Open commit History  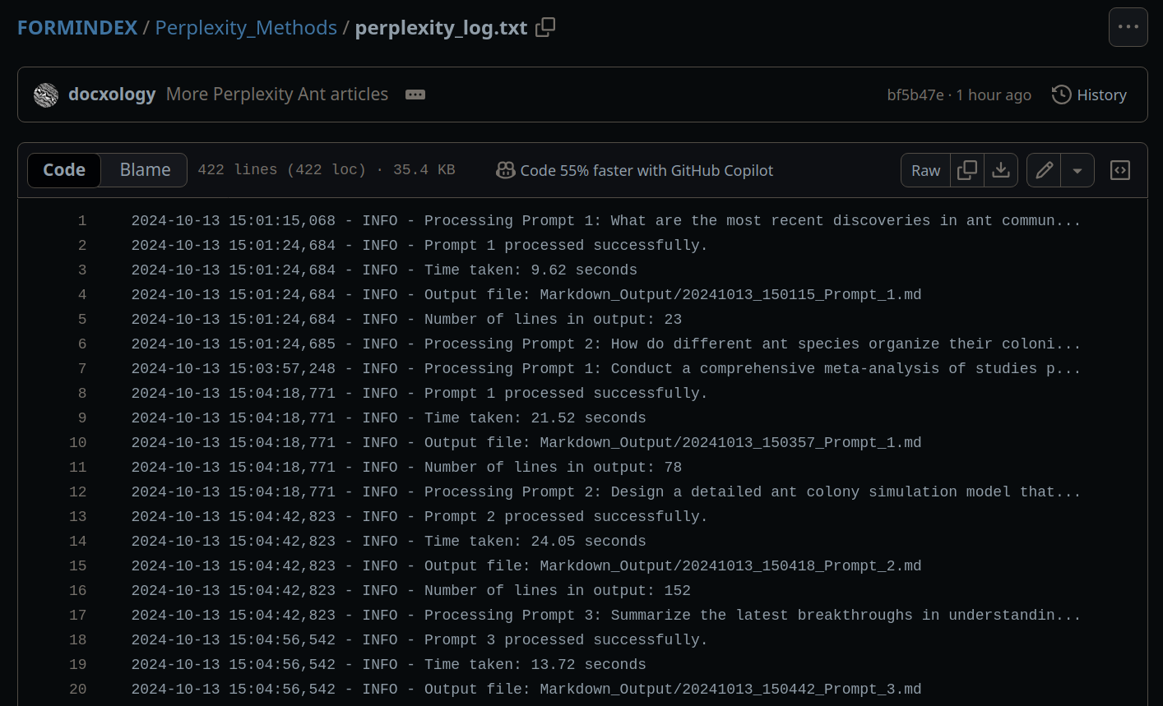pos(1089,95)
